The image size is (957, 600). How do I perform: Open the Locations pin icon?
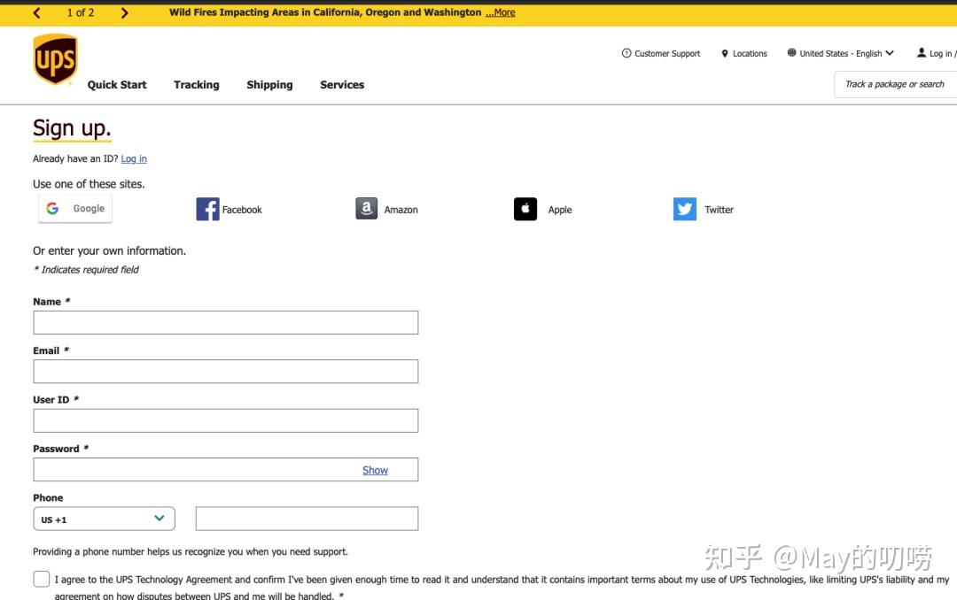727,53
